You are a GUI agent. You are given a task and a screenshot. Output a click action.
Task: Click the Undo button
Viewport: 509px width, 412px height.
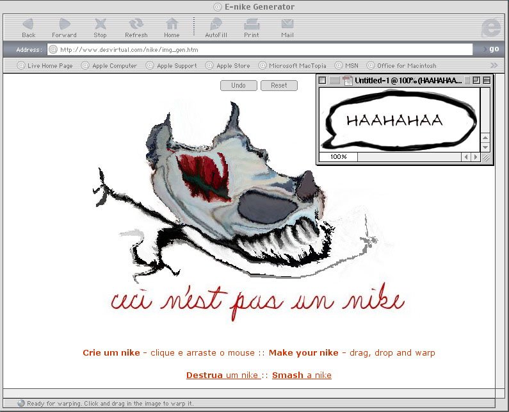pyautogui.click(x=239, y=85)
